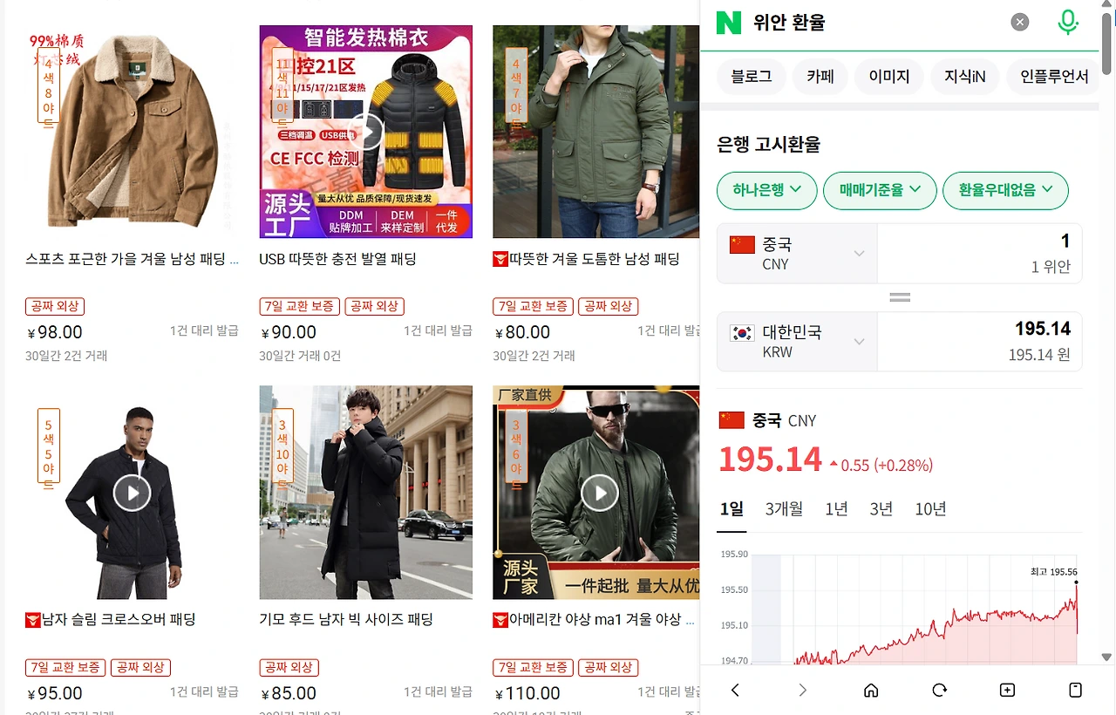Add a new tab with the plus icon
The height and width of the screenshot is (715, 1116).
[1007, 690]
